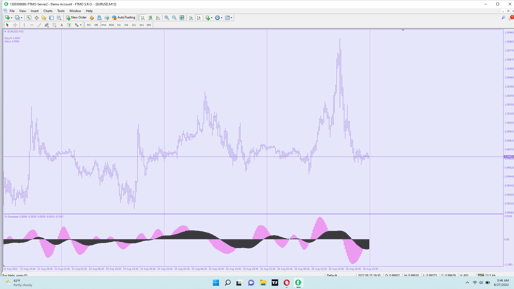Select the Crosshair cursor tool
Image resolution: width=514 pixels, height=289 pixels.
15,25
